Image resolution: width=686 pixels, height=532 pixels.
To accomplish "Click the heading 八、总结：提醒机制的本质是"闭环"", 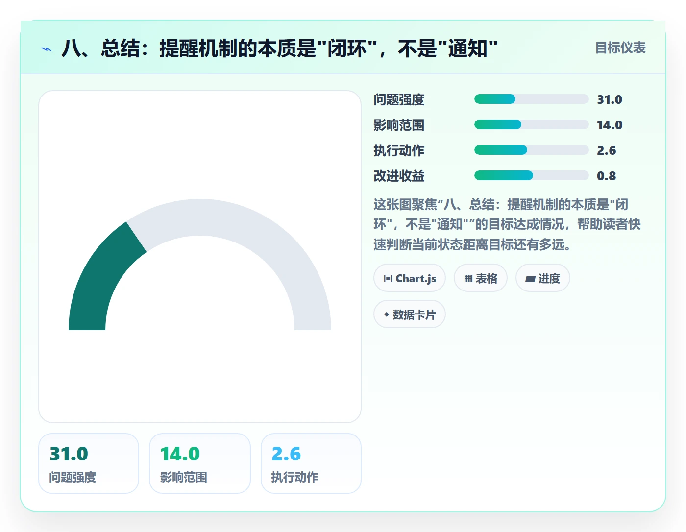I will pos(279,48).
